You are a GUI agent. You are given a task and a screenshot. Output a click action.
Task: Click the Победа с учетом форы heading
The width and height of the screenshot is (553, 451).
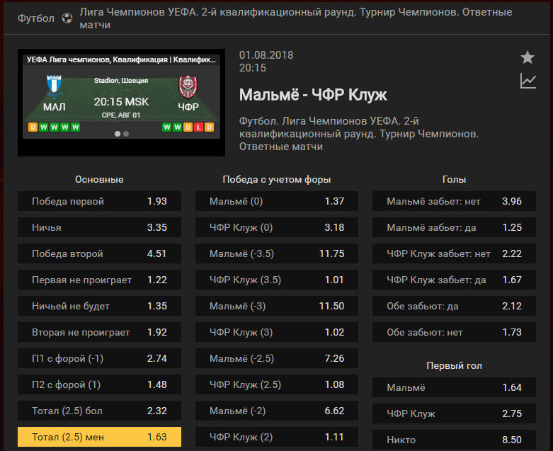coord(277,180)
